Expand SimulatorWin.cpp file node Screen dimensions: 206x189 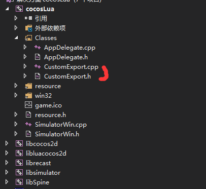click(x=16, y=124)
